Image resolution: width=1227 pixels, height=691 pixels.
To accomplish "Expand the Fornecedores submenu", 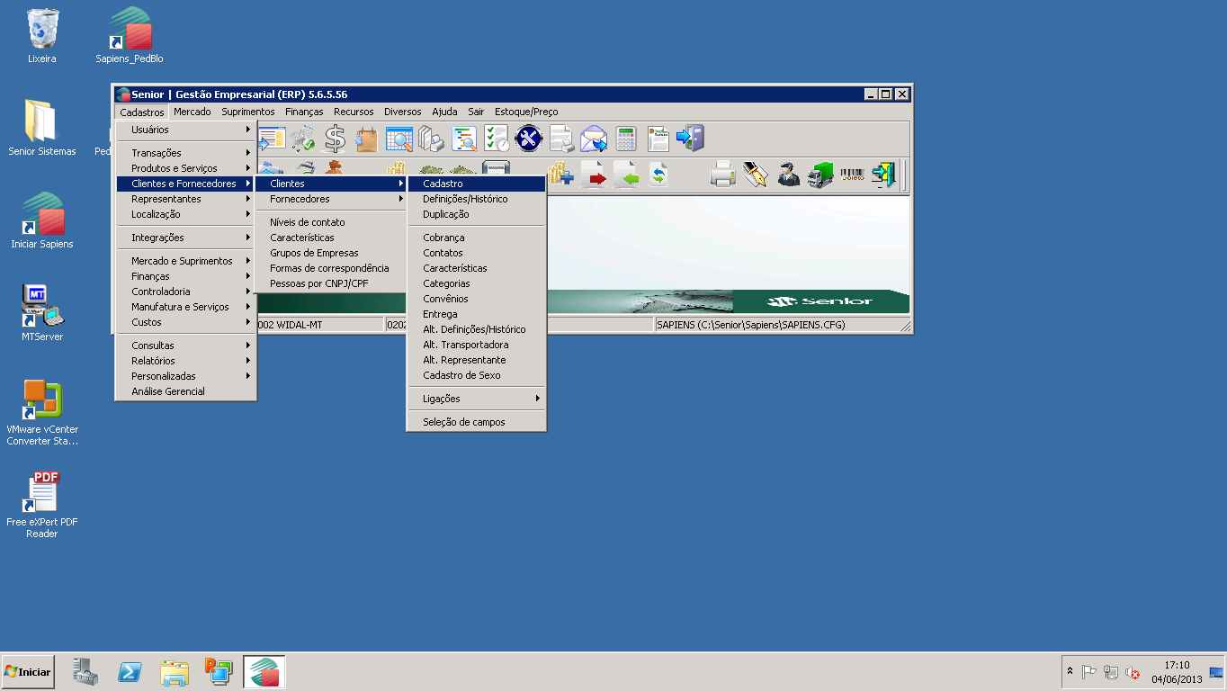I will click(331, 199).
